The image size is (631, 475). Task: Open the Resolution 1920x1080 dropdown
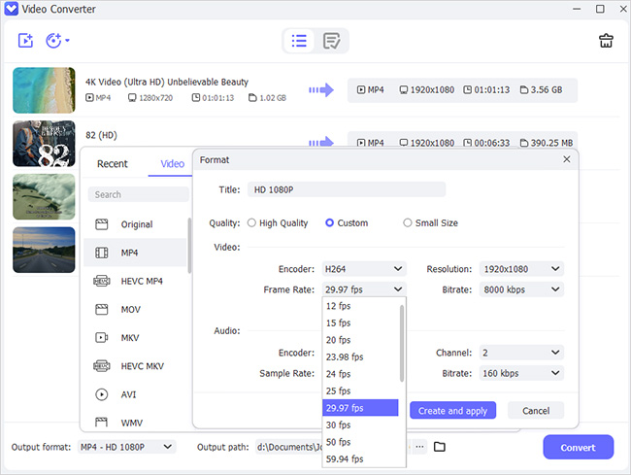point(521,269)
